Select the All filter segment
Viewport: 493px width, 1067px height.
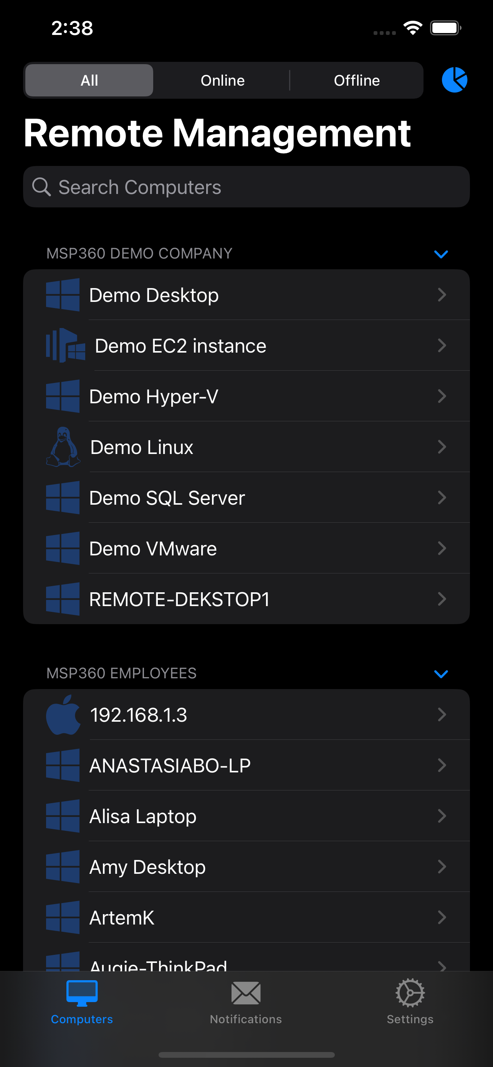89,80
